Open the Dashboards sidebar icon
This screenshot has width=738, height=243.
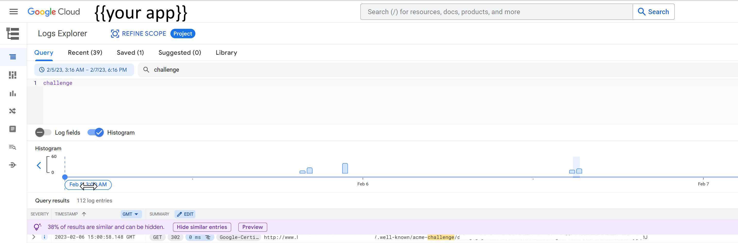(13, 75)
